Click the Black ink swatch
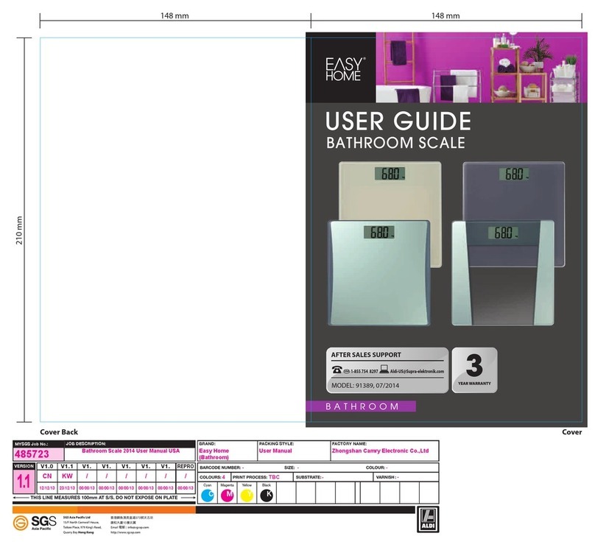Screen dimensions: 595x547 tap(267, 495)
